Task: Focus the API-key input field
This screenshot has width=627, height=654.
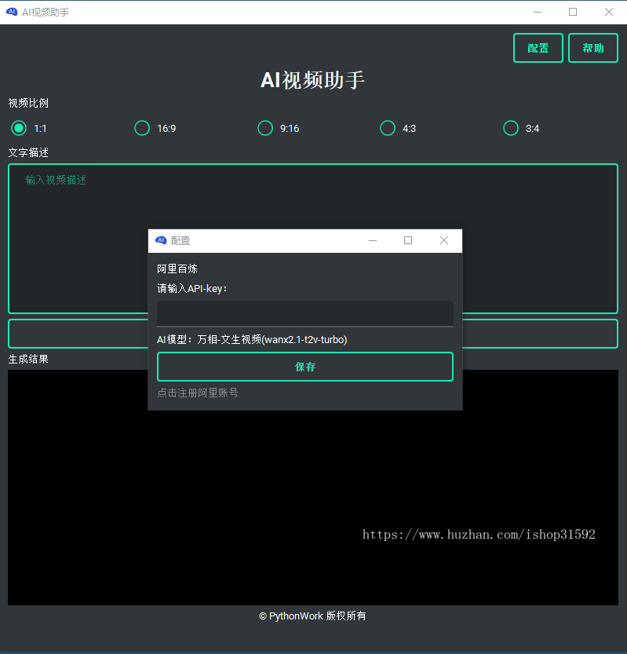Action: tap(305, 314)
